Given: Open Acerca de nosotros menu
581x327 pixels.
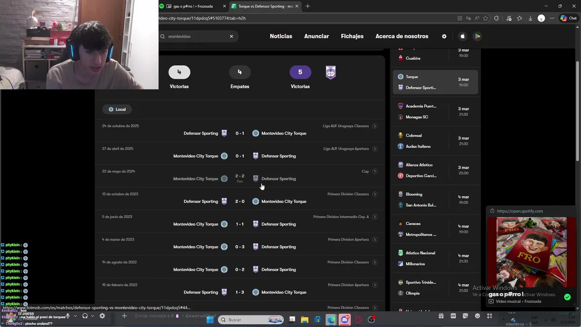Looking at the screenshot, I should pyautogui.click(x=402, y=36).
